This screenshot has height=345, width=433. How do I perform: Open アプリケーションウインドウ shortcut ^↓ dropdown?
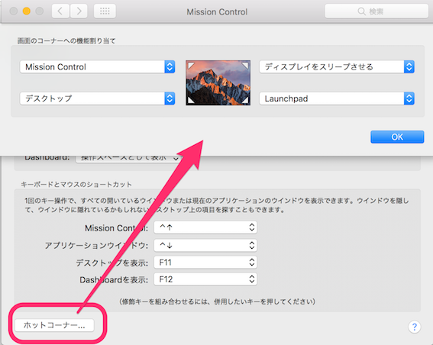pos(205,245)
